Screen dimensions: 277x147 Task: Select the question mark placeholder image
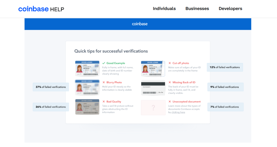coord(153,108)
